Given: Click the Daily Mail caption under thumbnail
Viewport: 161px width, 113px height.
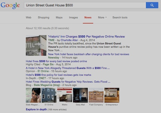Looking at the screenshot, I should pos(80,105).
